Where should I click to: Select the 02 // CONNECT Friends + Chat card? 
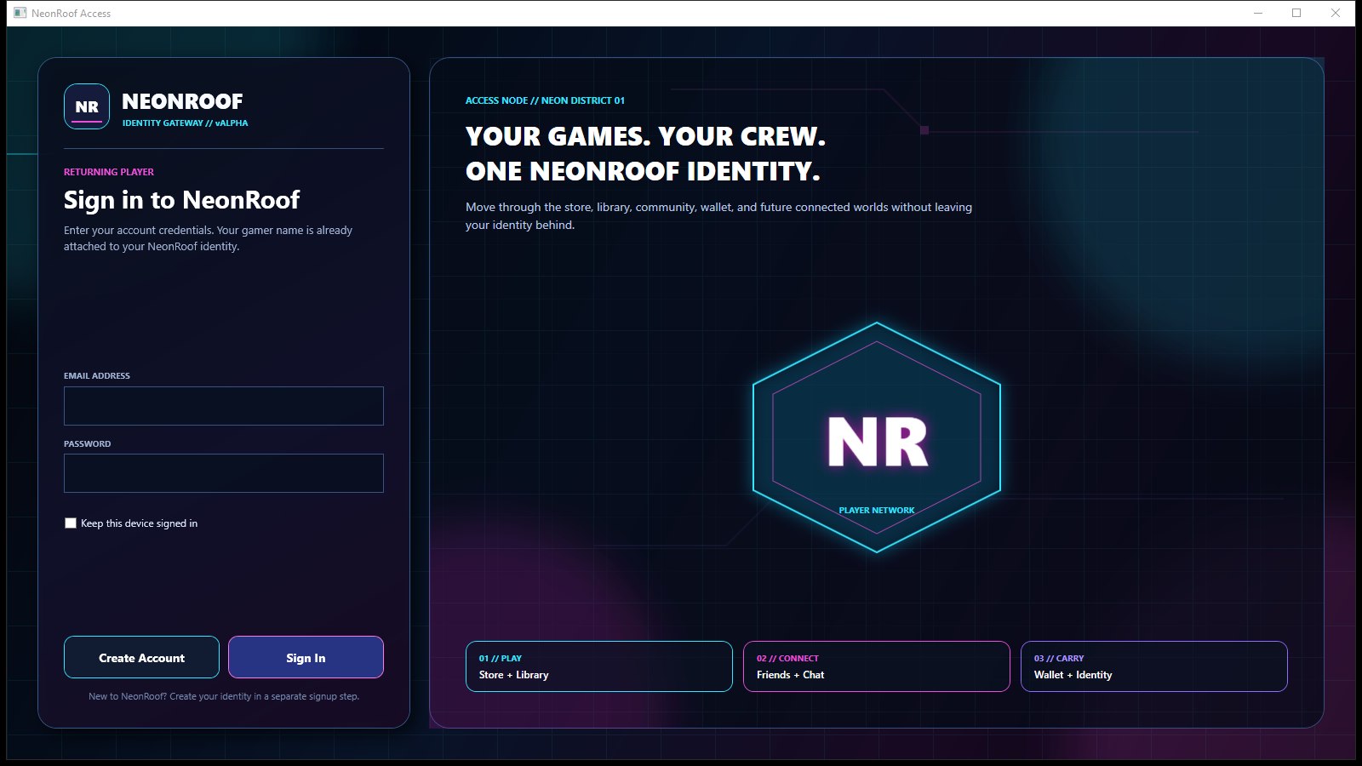(x=877, y=666)
